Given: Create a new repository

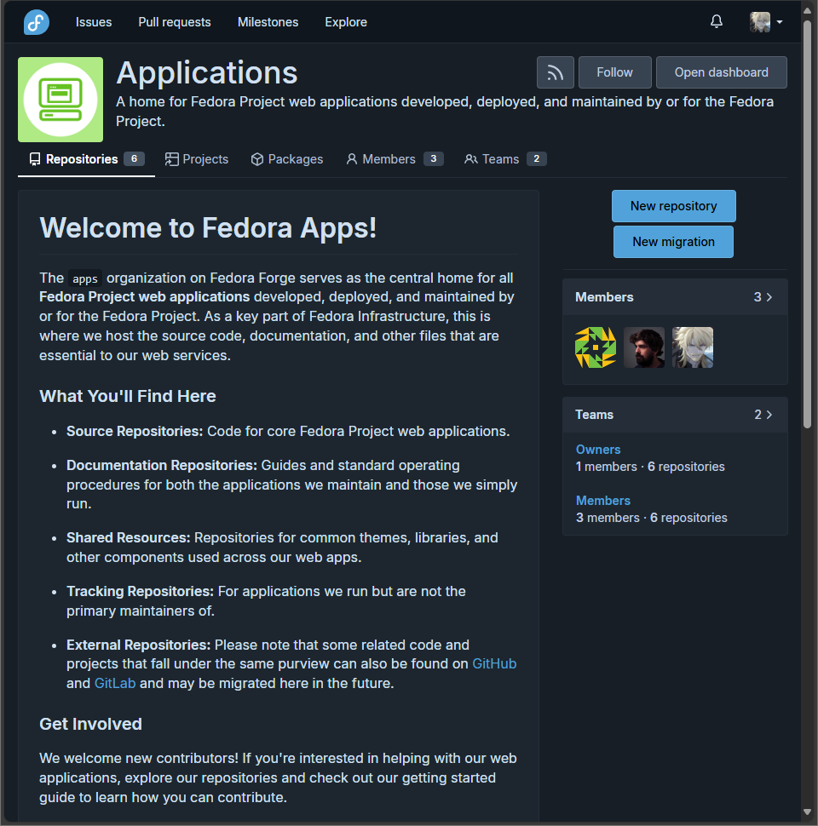Looking at the screenshot, I should click(x=673, y=206).
